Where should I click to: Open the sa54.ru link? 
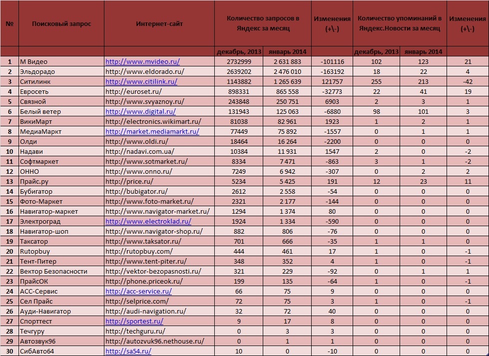128,351
